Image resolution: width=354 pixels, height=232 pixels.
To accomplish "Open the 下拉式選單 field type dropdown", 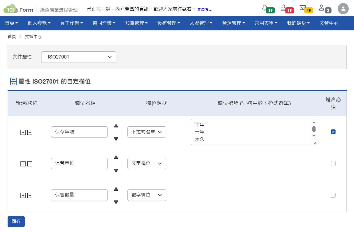I will 147,132.
